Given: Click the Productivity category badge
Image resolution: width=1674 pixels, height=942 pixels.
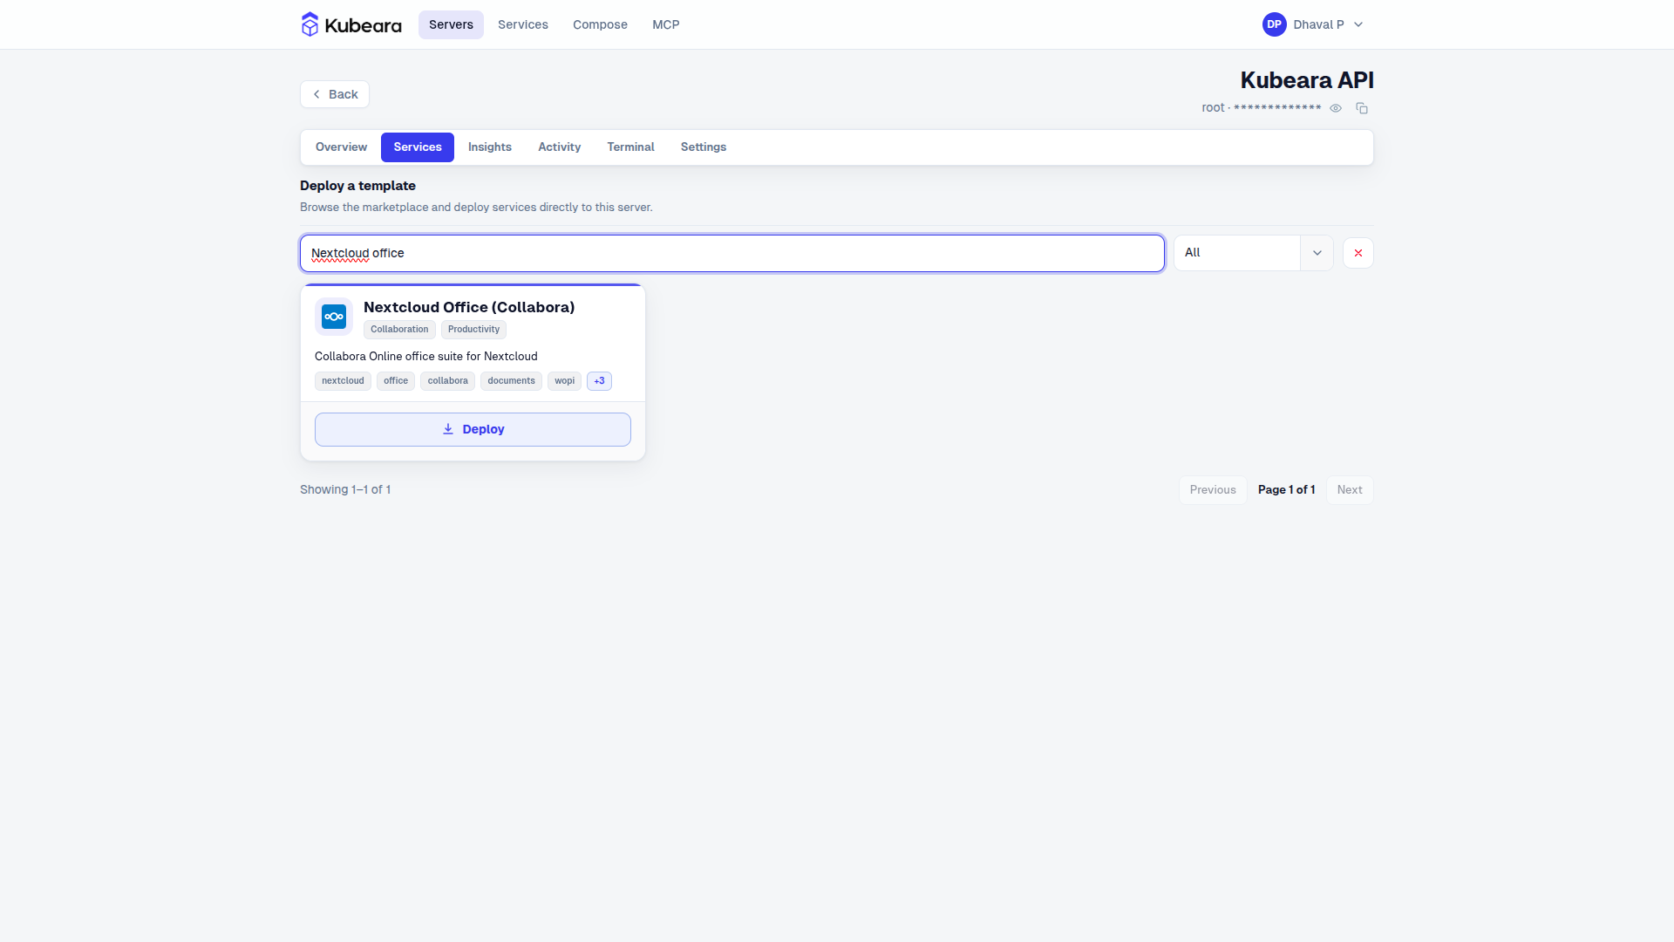Looking at the screenshot, I should pos(473,330).
